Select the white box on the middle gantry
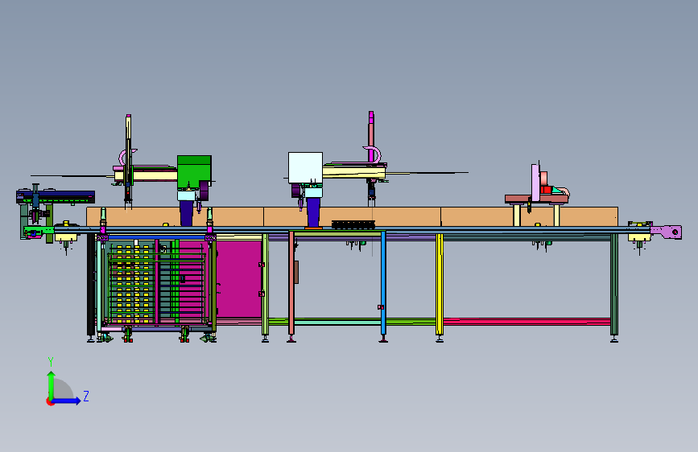The height and width of the screenshot is (452, 698). (x=305, y=167)
